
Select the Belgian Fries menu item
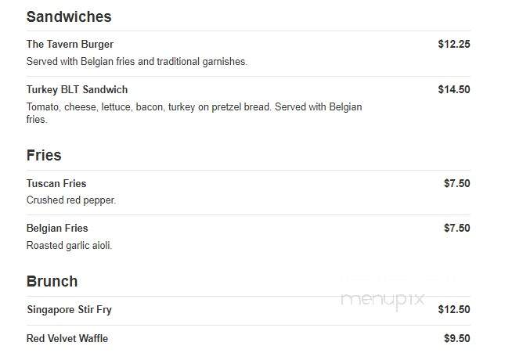coord(57,229)
